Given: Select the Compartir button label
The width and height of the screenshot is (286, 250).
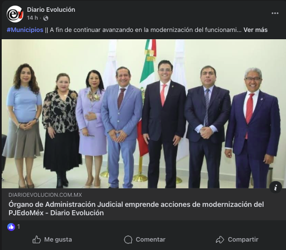Looking at the screenshot, I should tap(243, 239).
